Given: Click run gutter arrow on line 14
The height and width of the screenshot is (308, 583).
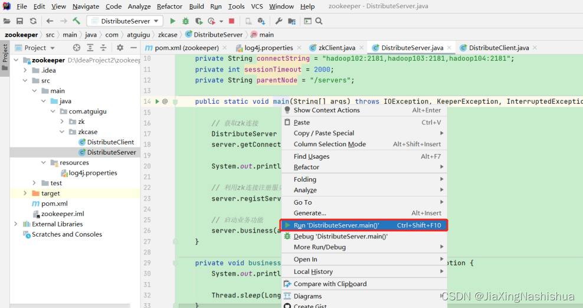Looking at the screenshot, I should coord(158,101).
